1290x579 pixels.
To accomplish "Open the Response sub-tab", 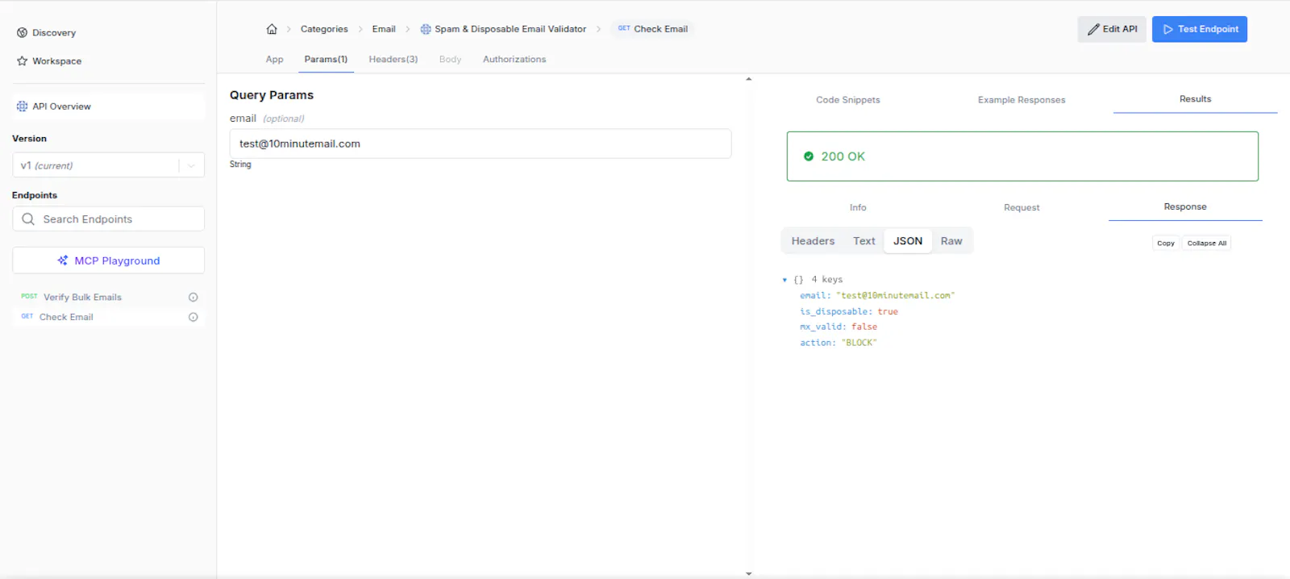I will 1185,207.
